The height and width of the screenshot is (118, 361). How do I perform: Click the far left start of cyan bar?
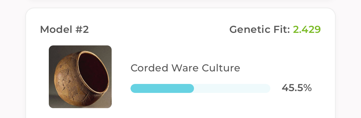[134, 88]
